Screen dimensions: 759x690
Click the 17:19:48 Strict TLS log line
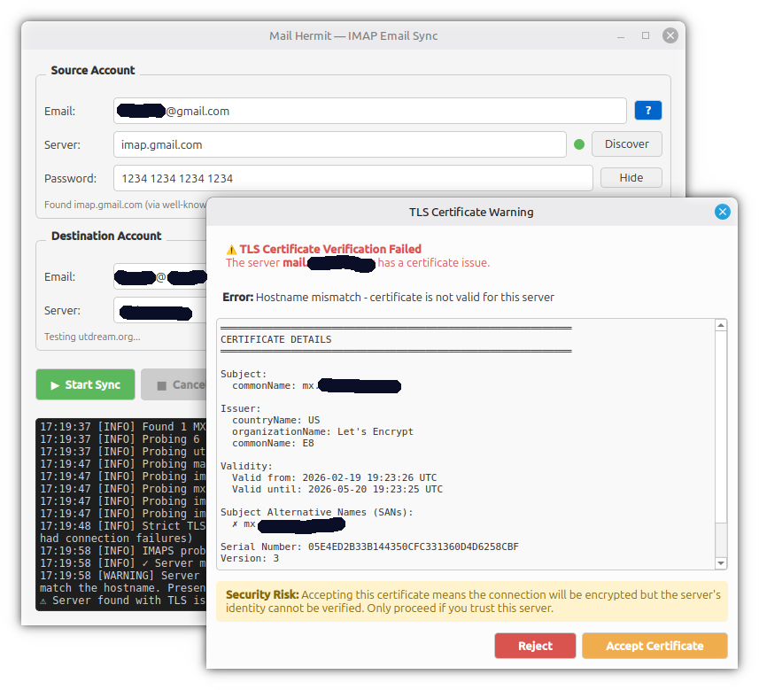click(x=123, y=526)
